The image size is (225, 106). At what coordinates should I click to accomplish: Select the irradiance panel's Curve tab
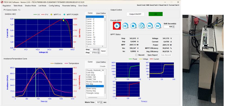[x=90, y=62]
